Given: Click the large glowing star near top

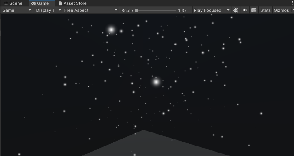Looking at the screenshot, I should 111,30.
